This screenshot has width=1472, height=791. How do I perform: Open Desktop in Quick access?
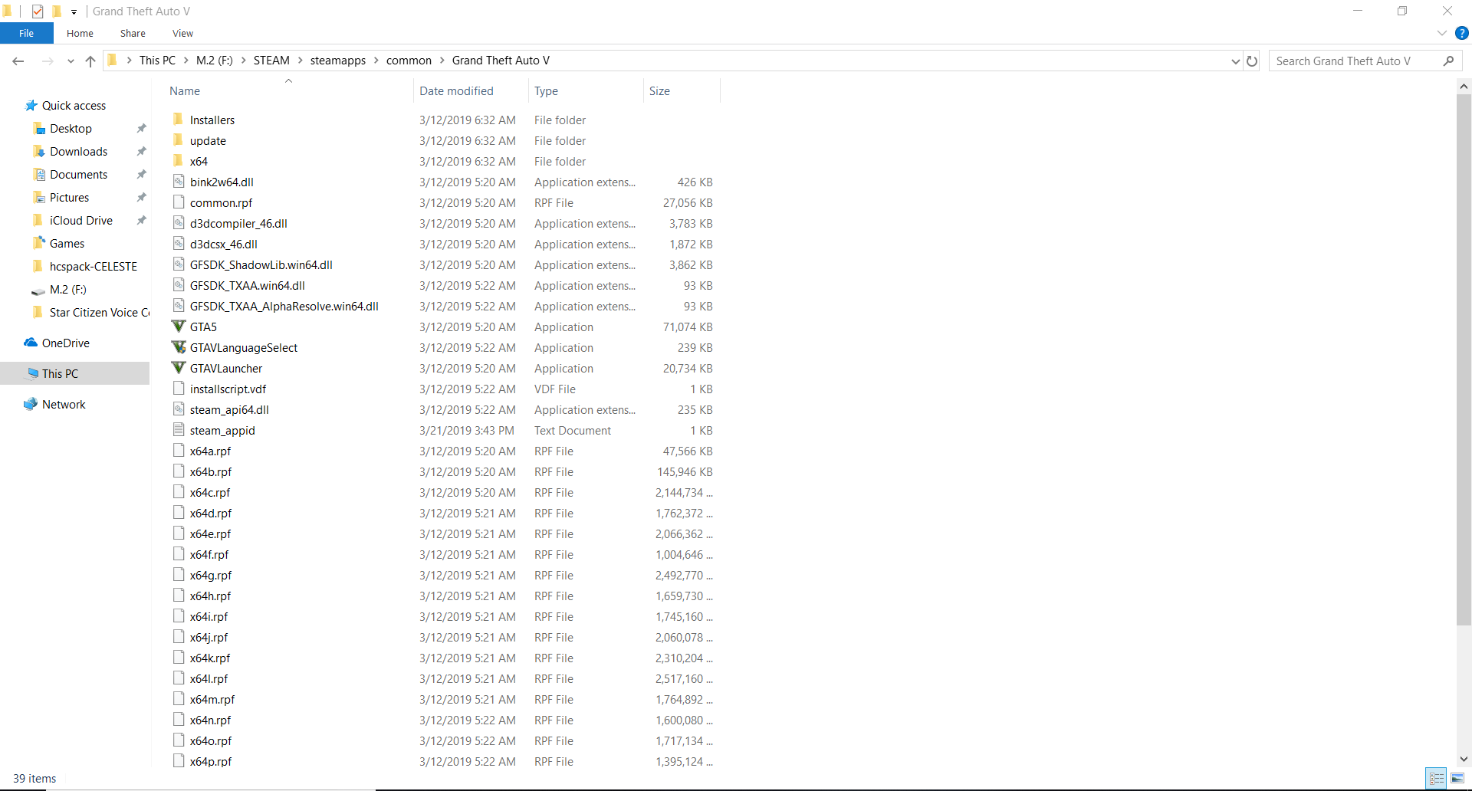click(x=71, y=128)
